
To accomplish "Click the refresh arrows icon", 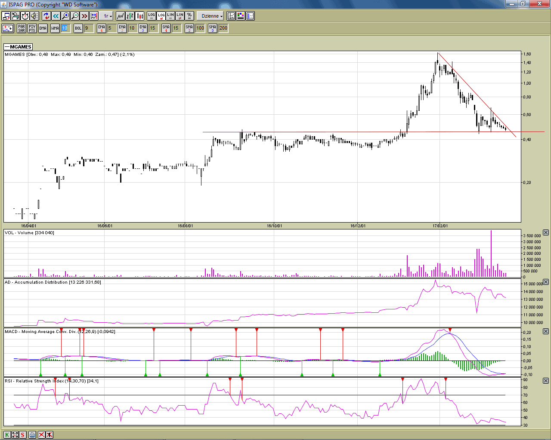I will click(46, 16).
